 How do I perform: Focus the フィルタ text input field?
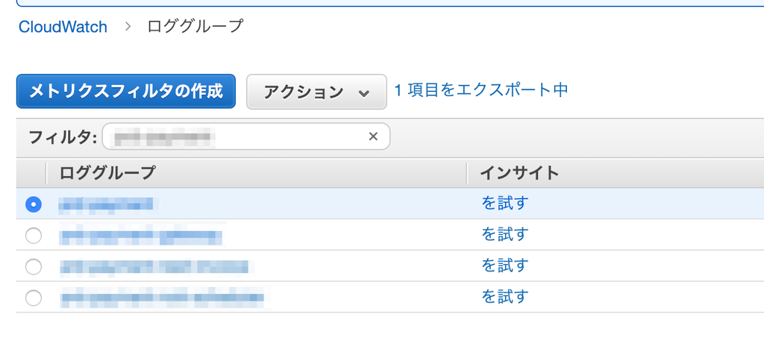(x=234, y=136)
